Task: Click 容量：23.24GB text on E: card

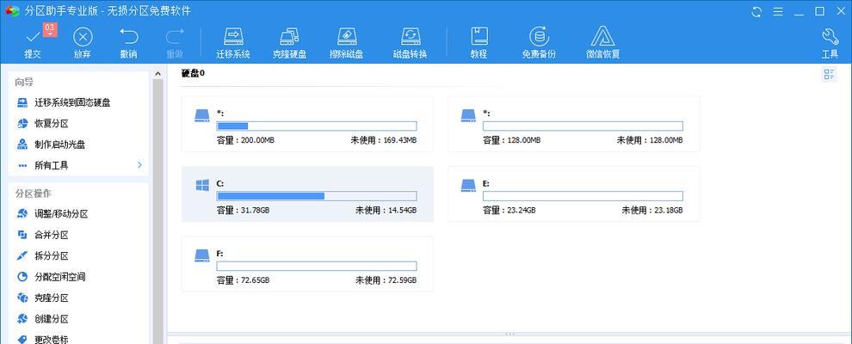Action: click(509, 211)
